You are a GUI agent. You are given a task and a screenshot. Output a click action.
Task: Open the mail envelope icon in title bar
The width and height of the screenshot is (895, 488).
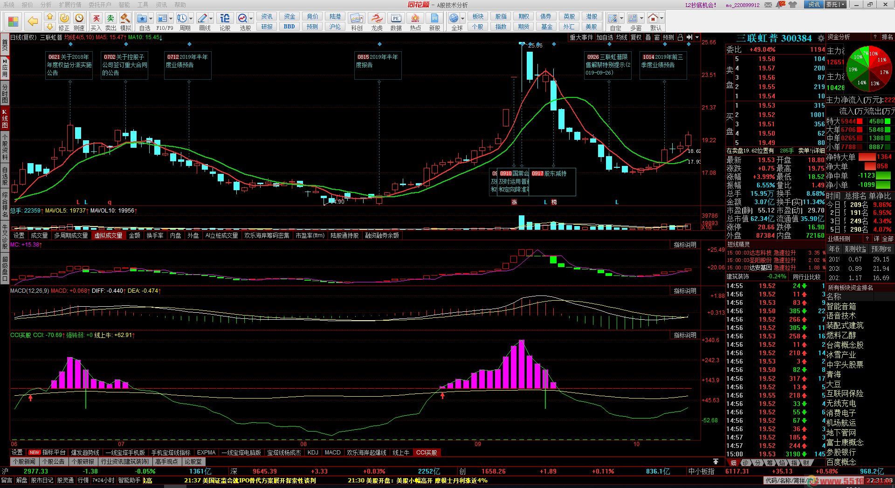point(768,5)
